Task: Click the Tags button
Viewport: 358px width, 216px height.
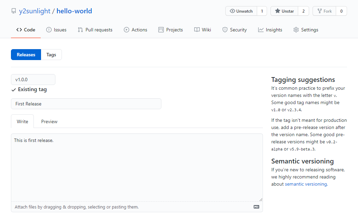Action: point(51,55)
